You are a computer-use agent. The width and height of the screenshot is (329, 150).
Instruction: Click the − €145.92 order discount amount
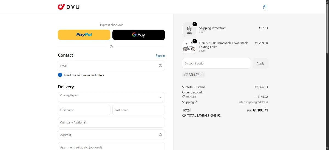click(x=261, y=97)
